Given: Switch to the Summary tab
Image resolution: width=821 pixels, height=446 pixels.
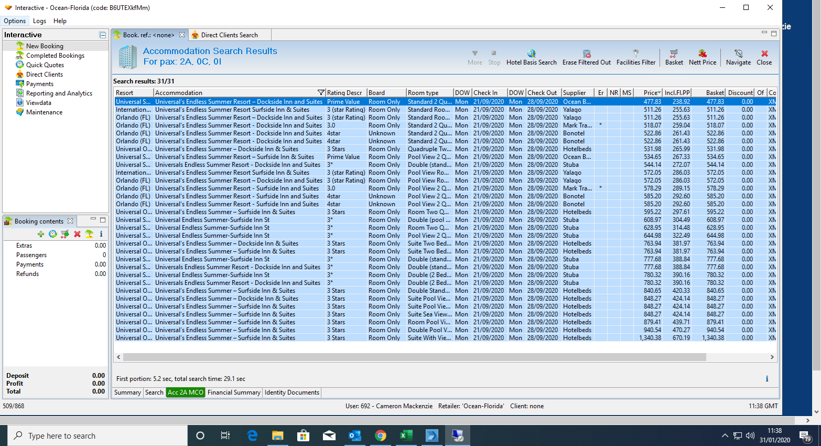Looking at the screenshot, I should [127, 392].
